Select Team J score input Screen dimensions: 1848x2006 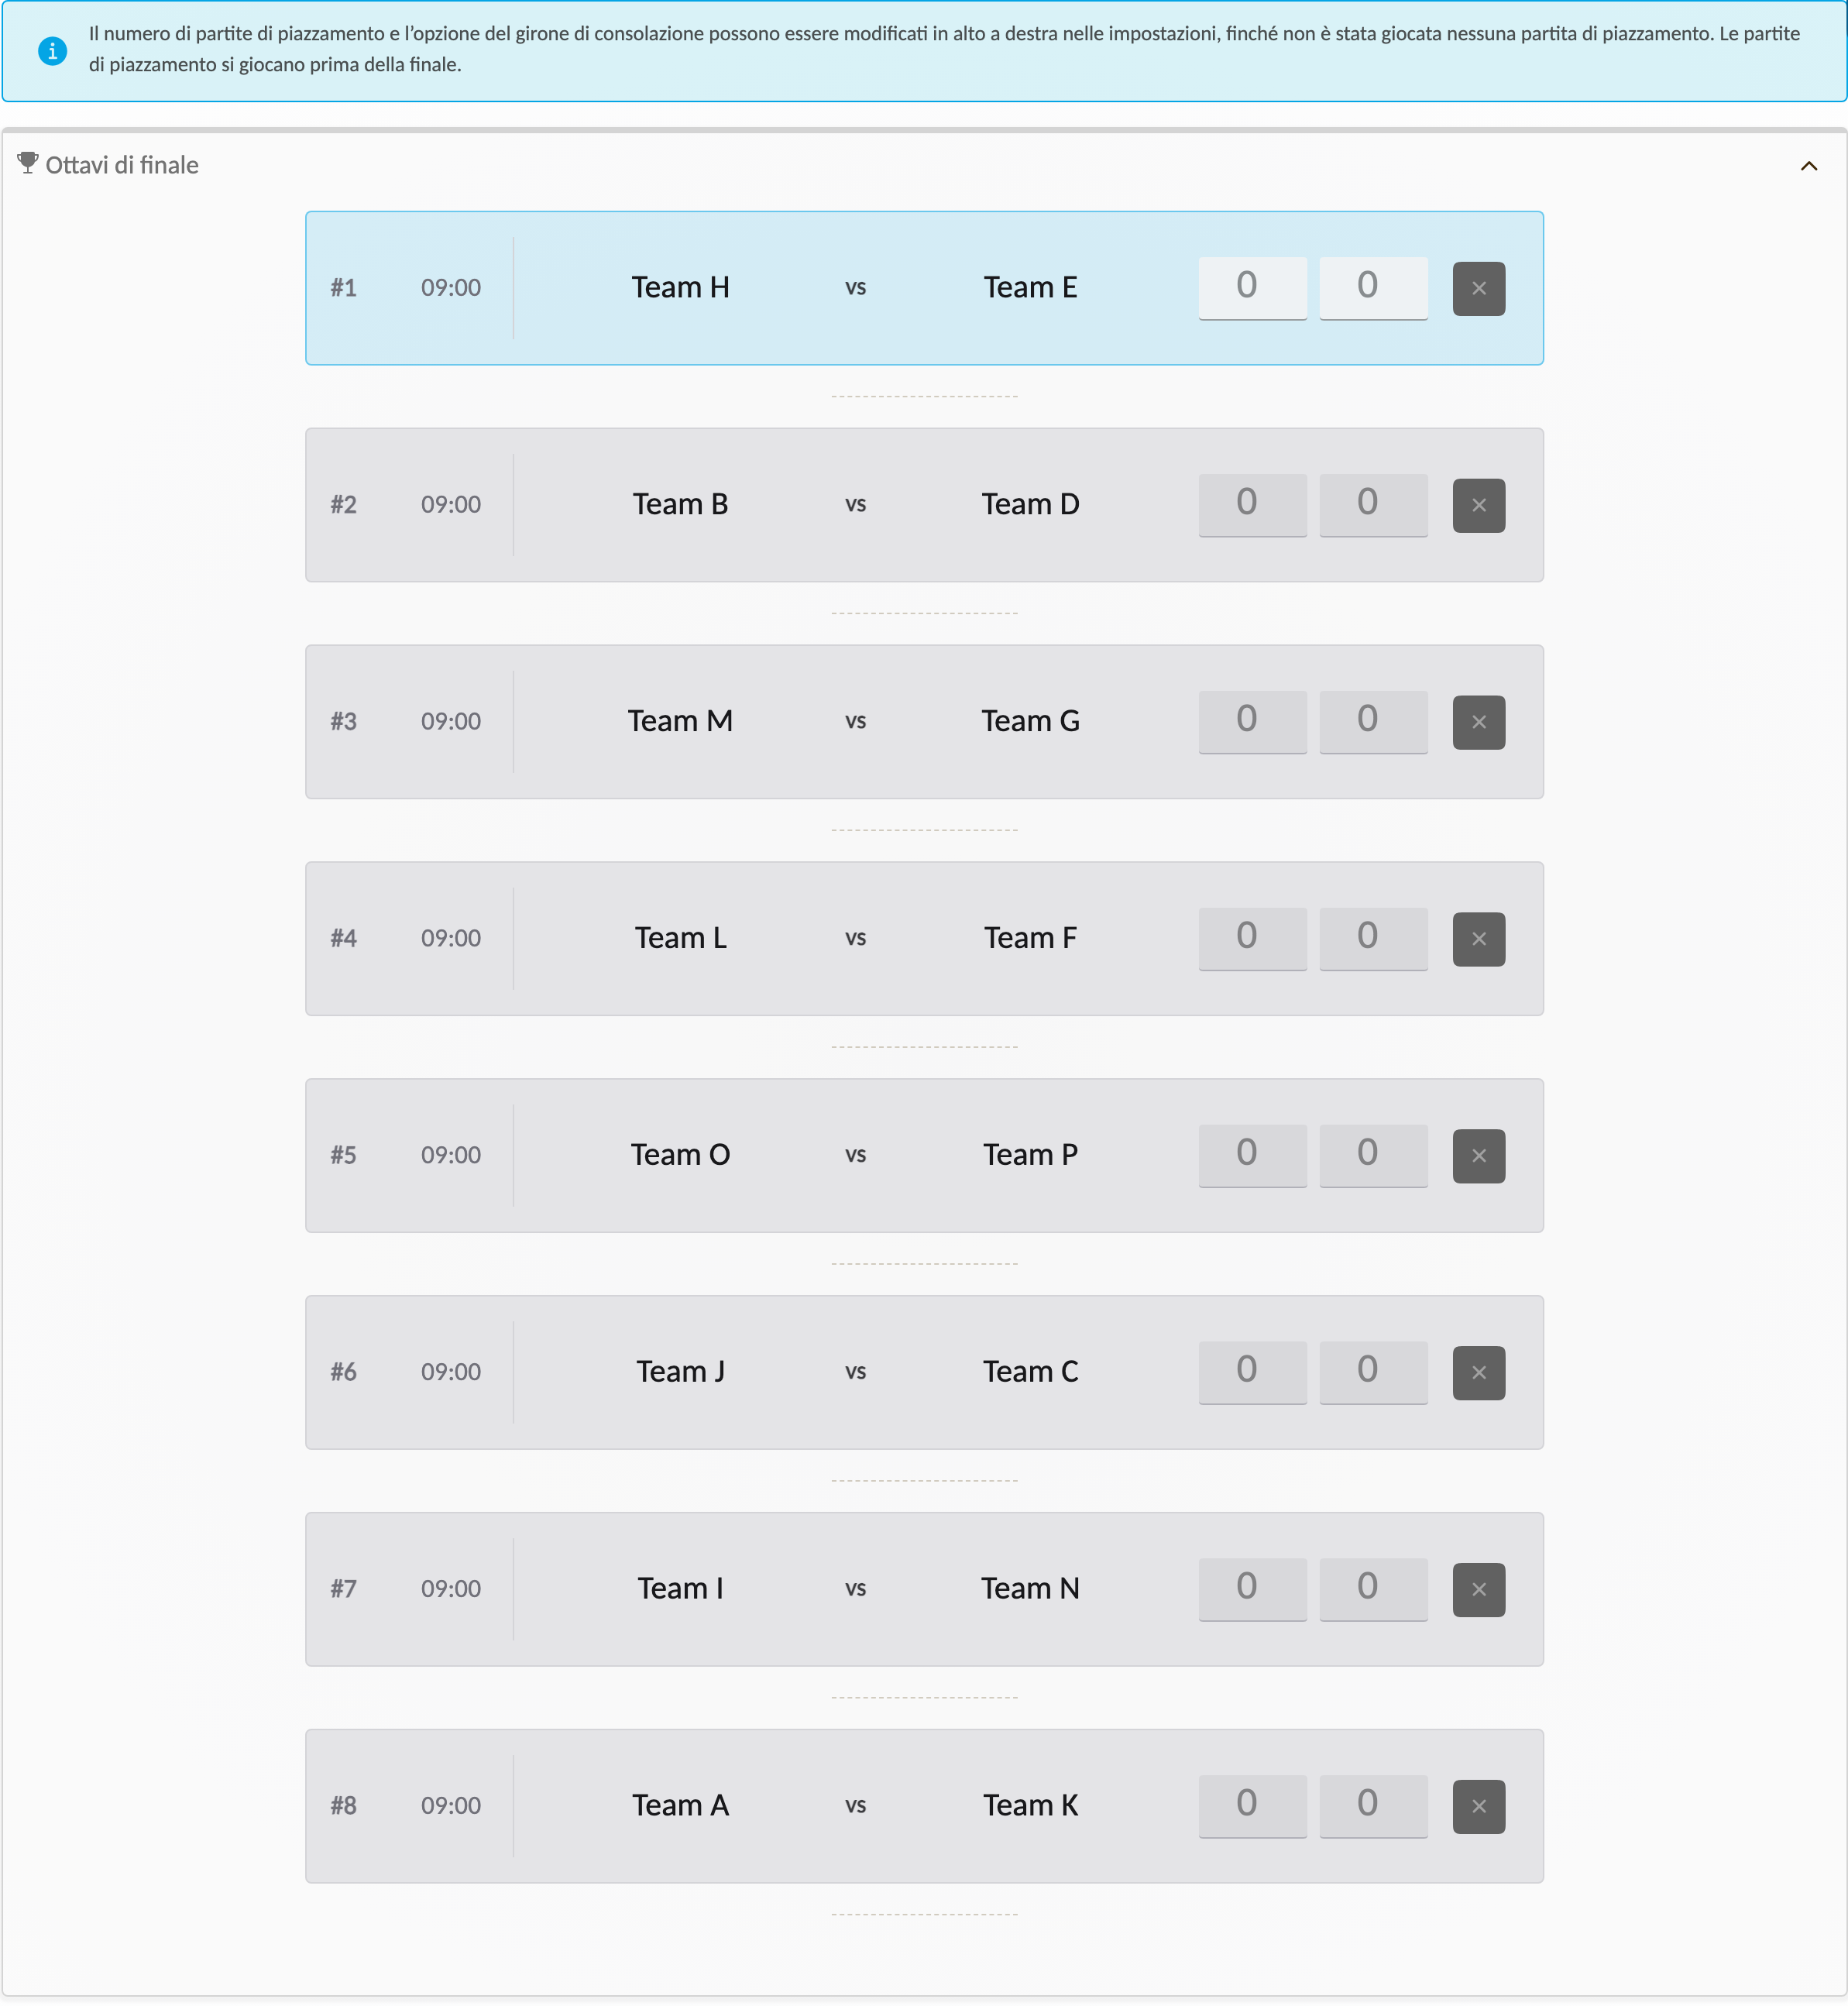1252,1373
